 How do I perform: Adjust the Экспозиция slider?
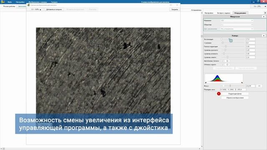[x=233, y=39]
